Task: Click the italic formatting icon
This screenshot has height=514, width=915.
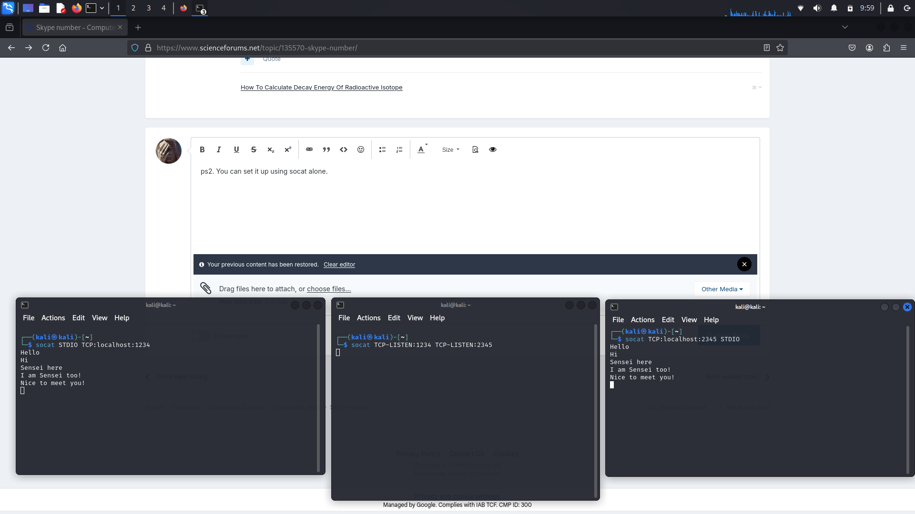Action: (219, 149)
